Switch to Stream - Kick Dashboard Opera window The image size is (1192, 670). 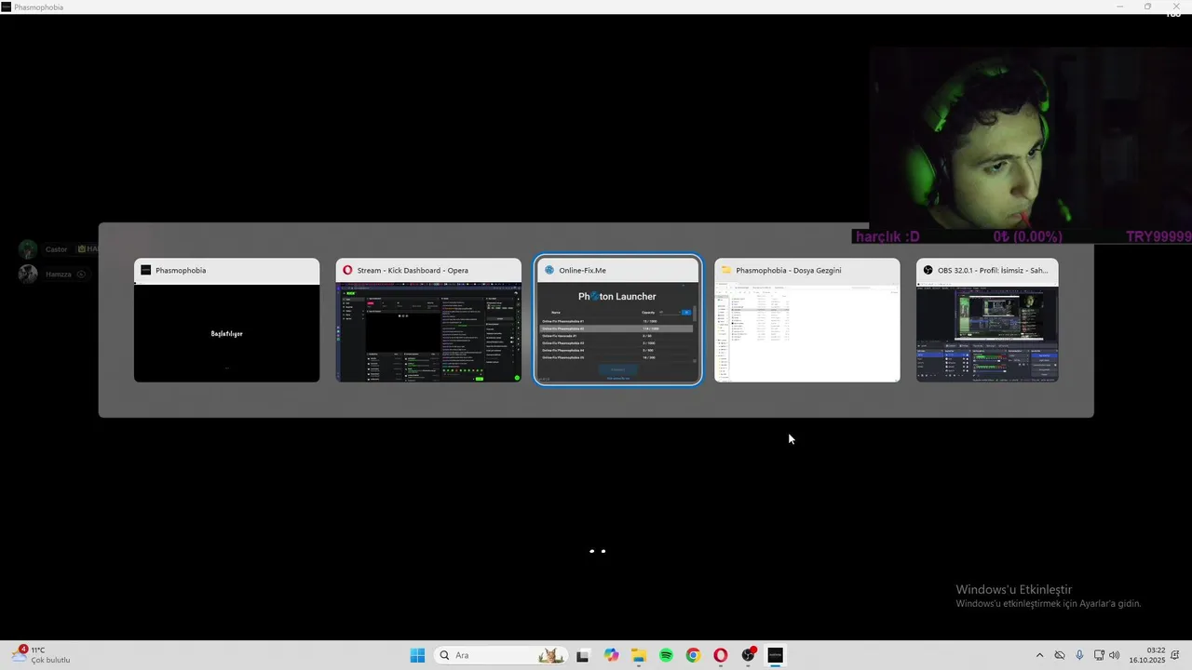(x=428, y=320)
